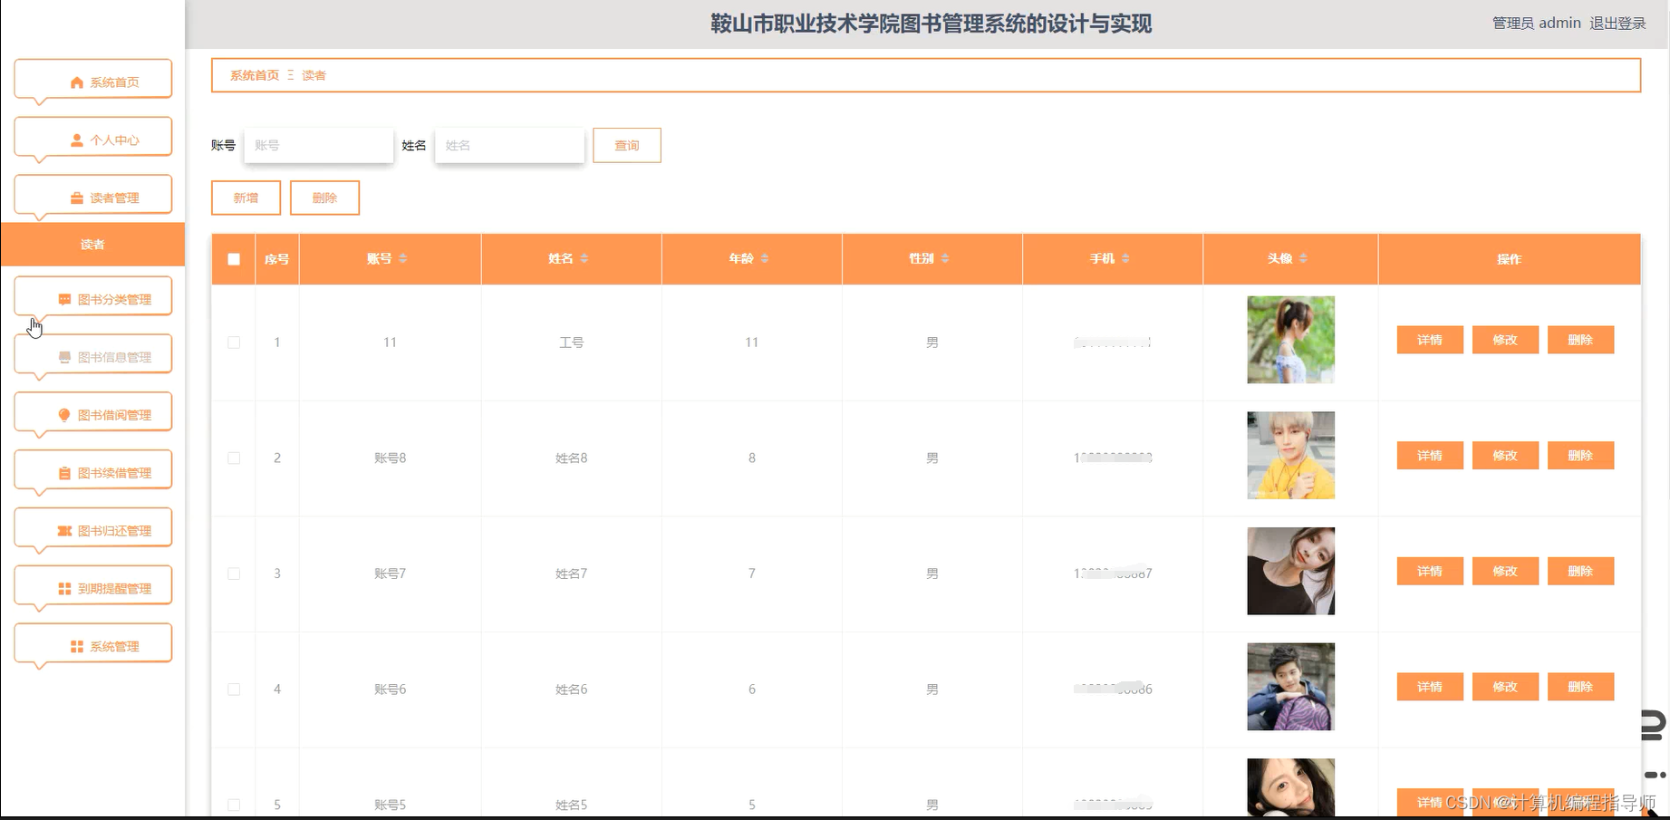Click the 删除 batch delete button above table
The height and width of the screenshot is (820, 1670).
coord(324,198)
